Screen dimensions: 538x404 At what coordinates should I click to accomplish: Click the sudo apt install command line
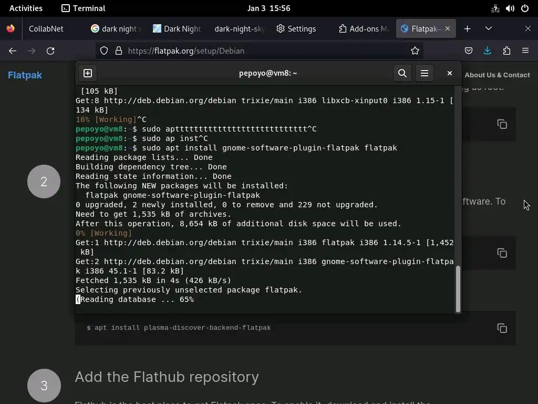coord(236,148)
